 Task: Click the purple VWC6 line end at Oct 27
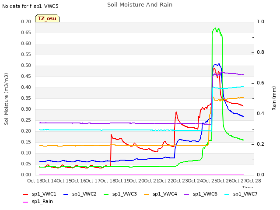tap(242, 74)
